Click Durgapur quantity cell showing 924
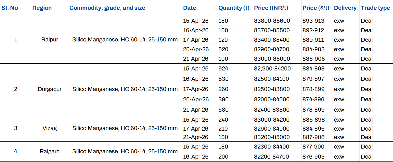The width and height of the screenshot is (393, 162). click(223, 69)
